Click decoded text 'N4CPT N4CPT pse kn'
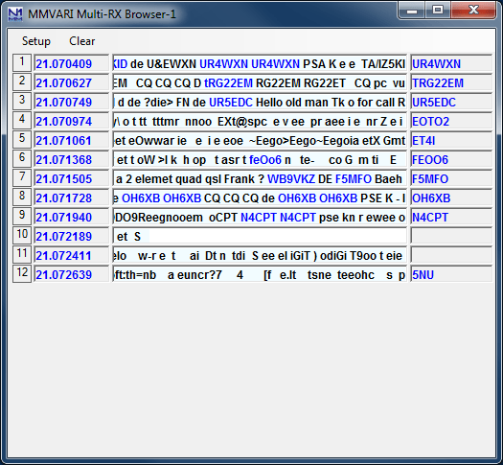Viewport: 503px width, 465px height. pos(297,218)
